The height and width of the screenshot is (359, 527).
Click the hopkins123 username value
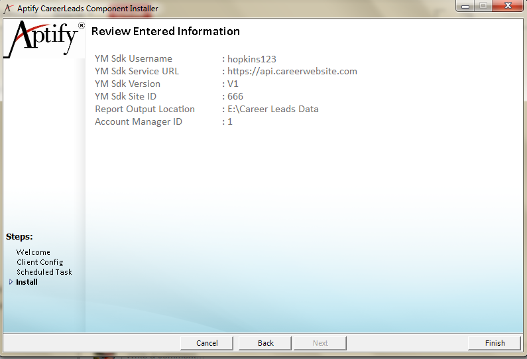252,59
